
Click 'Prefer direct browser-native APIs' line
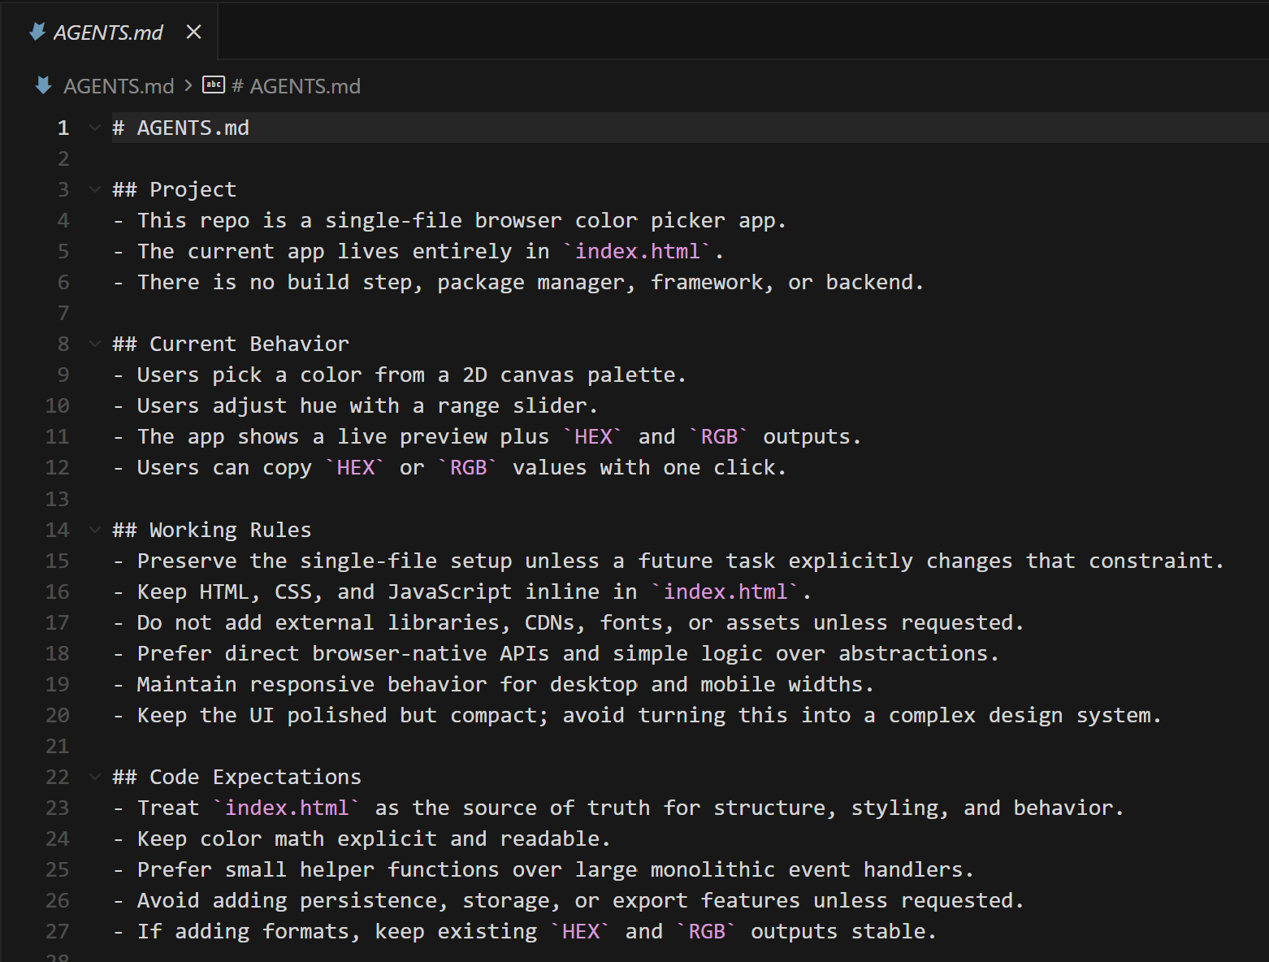pos(556,653)
